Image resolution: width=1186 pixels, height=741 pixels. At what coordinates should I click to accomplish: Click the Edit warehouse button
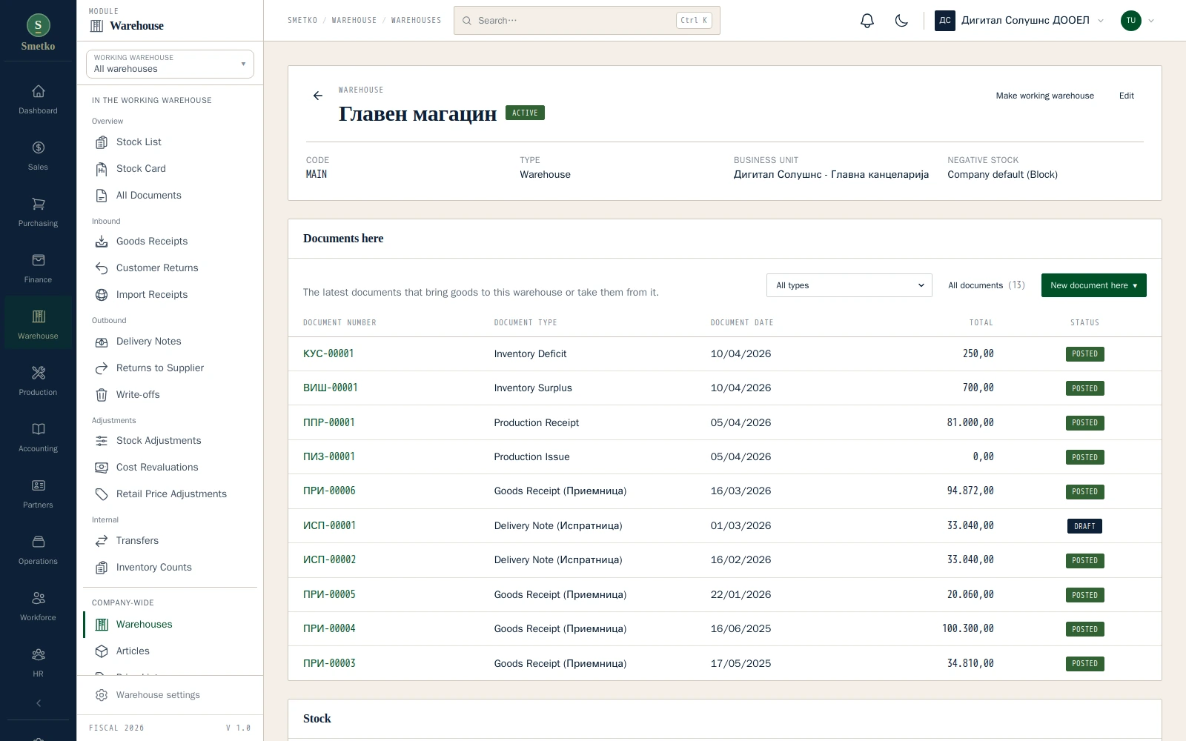(1126, 96)
